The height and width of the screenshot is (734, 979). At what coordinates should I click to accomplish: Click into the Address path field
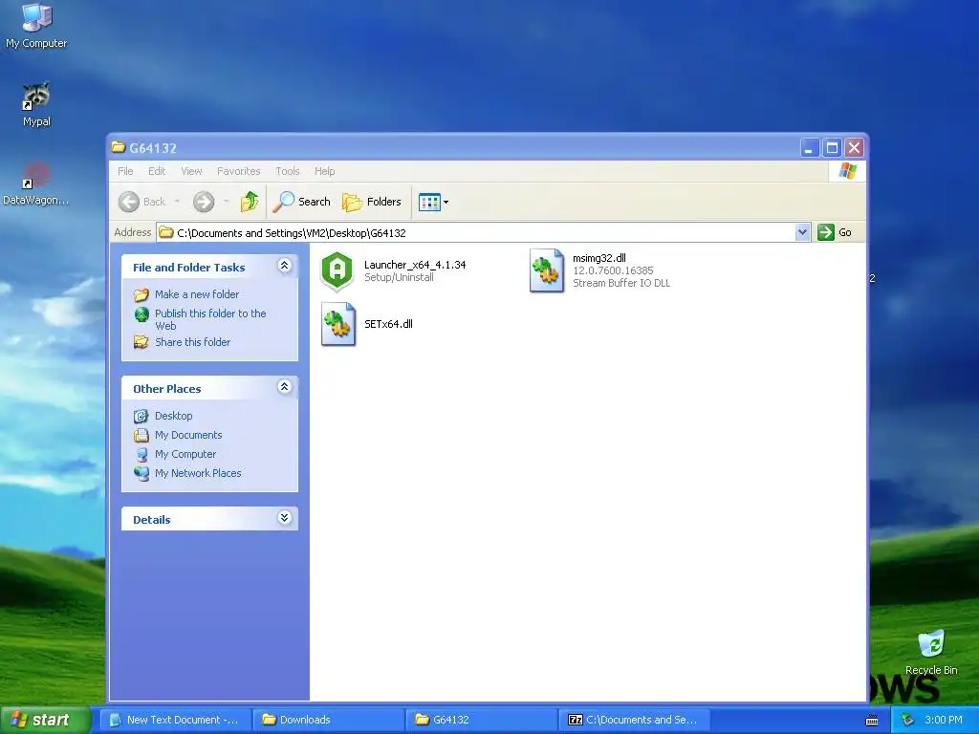(476, 232)
